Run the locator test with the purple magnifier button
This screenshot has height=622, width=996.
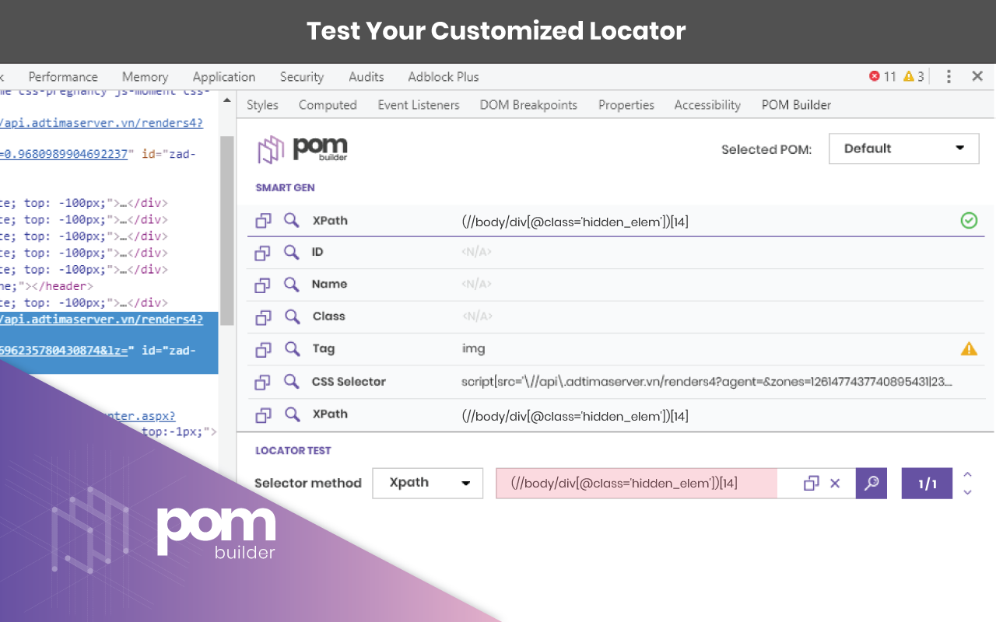click(x=871, y=483)
